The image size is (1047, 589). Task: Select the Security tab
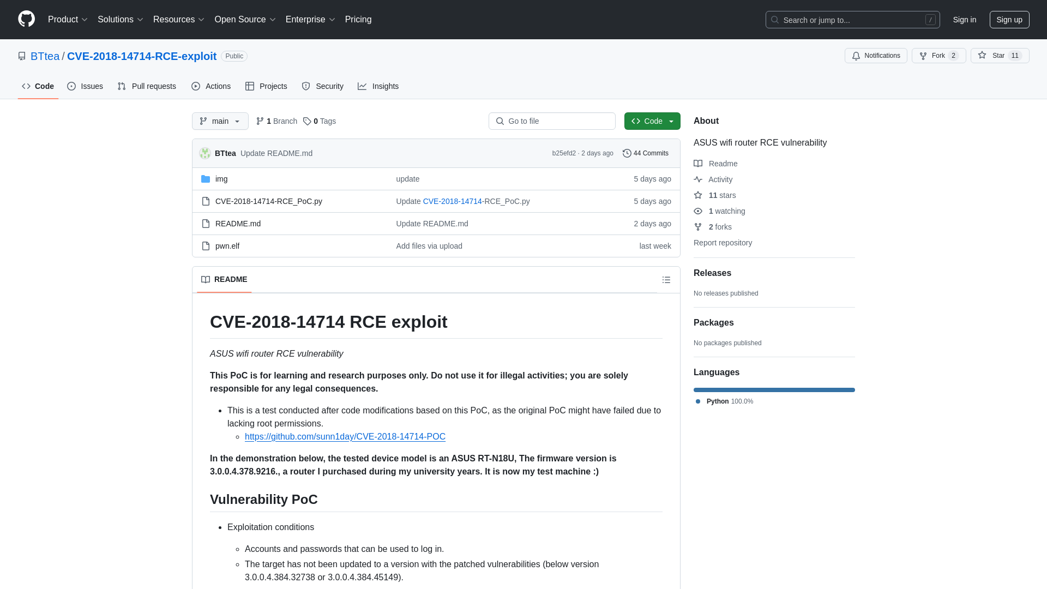pyautogui.click(x=322, y=86)
